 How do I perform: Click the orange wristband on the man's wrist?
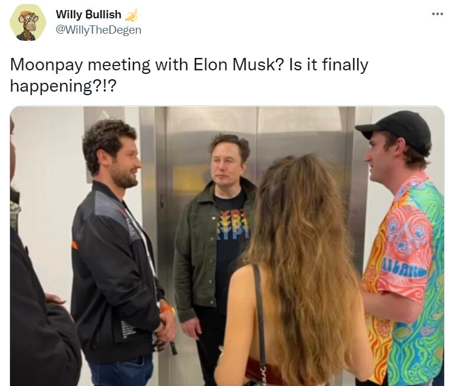click(168, 309)
